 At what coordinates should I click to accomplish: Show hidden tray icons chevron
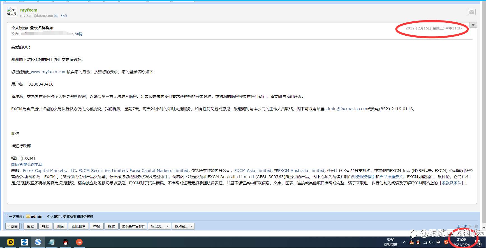[404, 242]
